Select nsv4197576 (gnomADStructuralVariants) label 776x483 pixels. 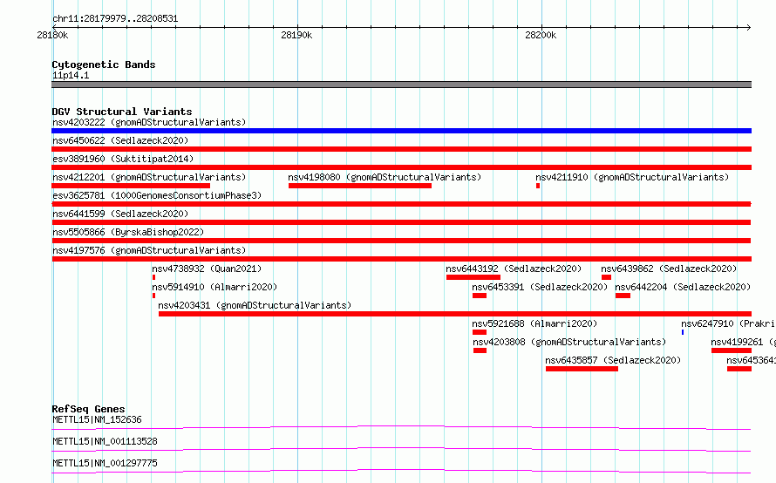tap(149, 250)
